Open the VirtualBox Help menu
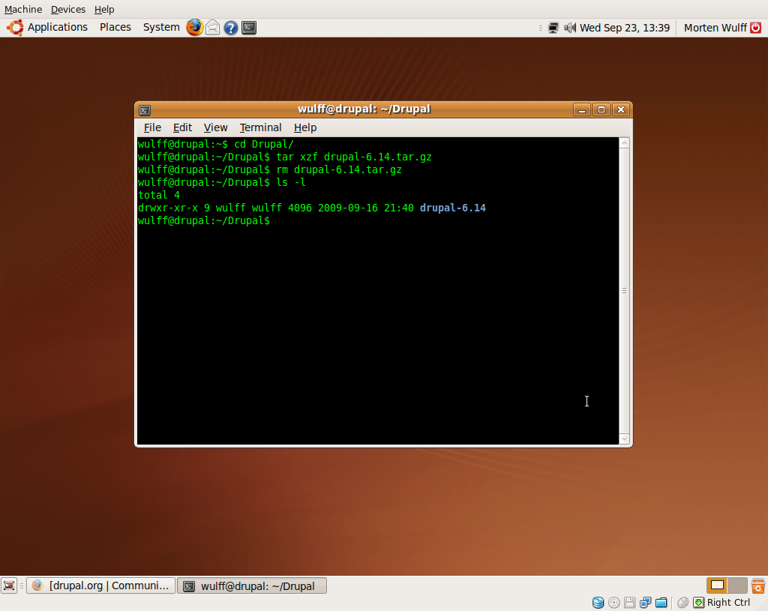The height and width of the screenshot is (611, 768). (104, 9)
